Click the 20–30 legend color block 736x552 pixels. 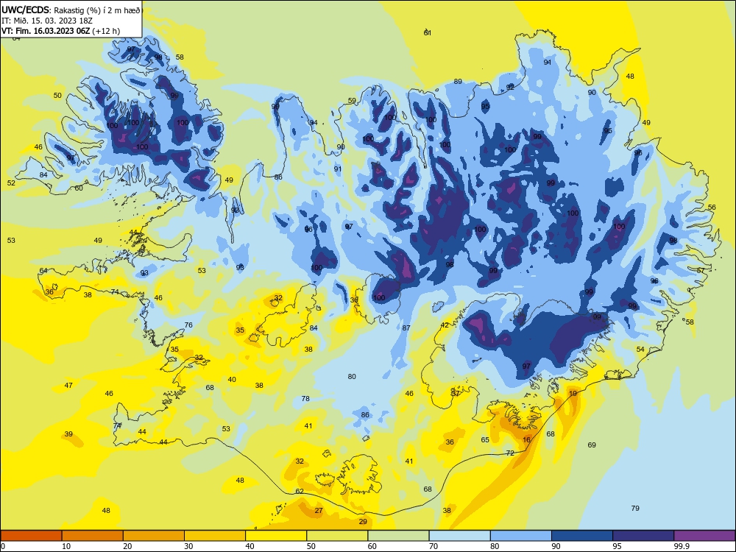pyautogui.click(x=154, y=536)
